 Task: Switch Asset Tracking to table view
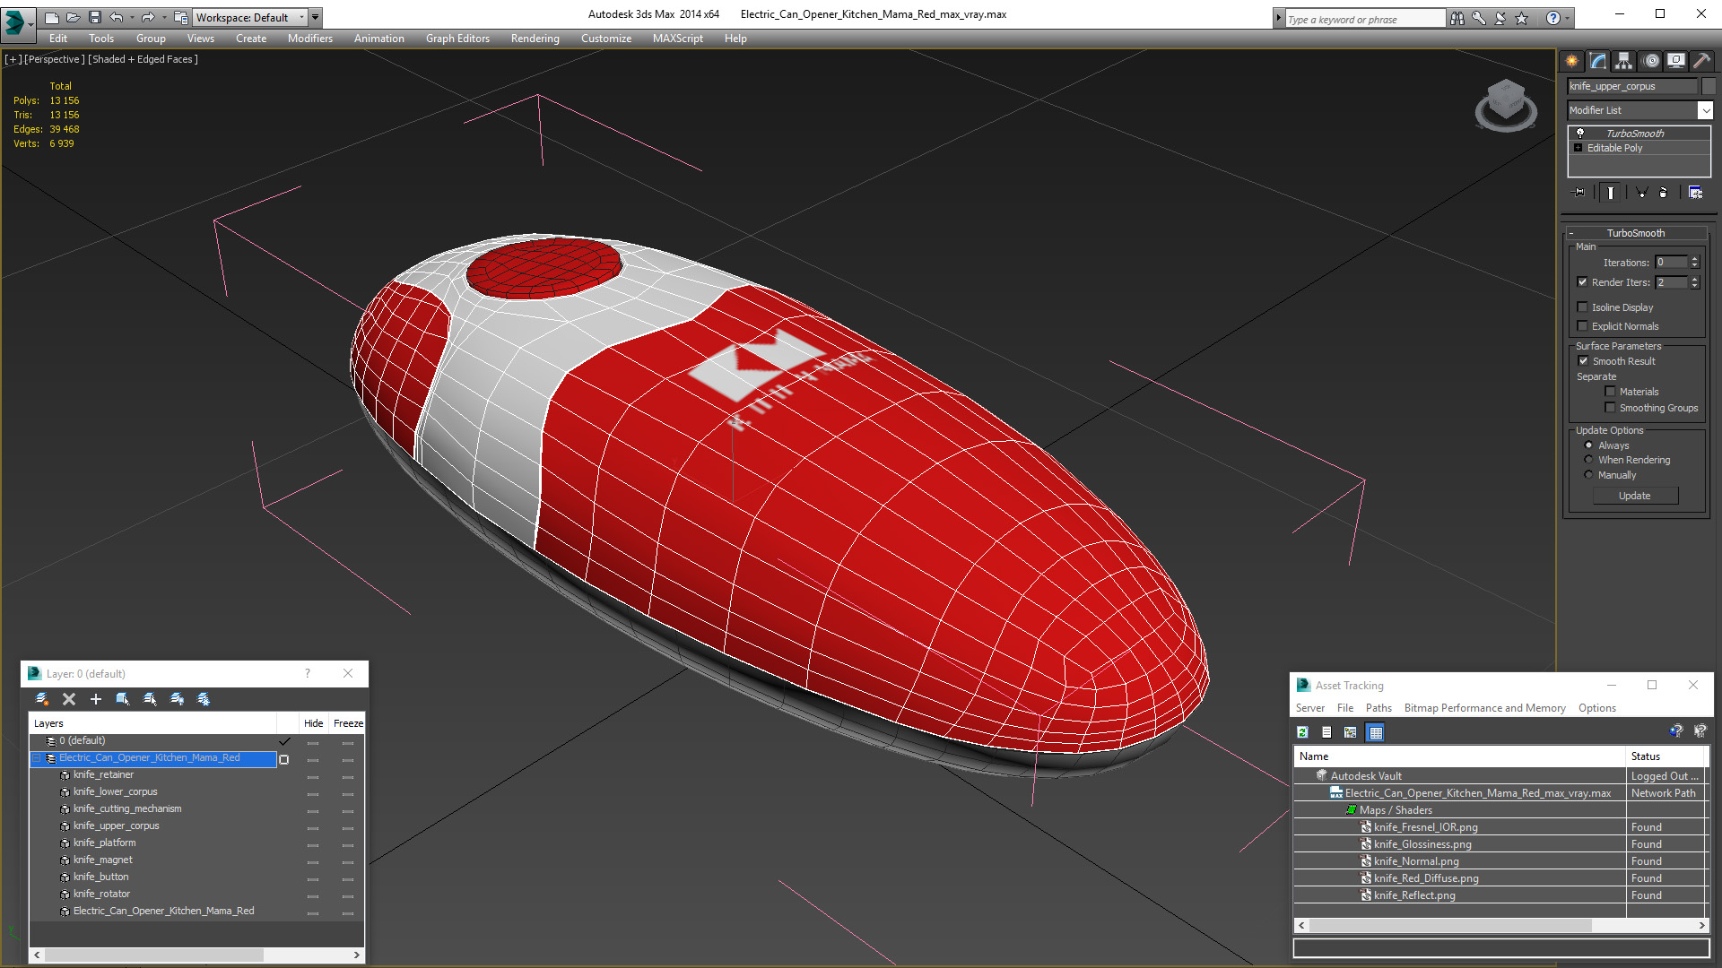coord(1375,732)
